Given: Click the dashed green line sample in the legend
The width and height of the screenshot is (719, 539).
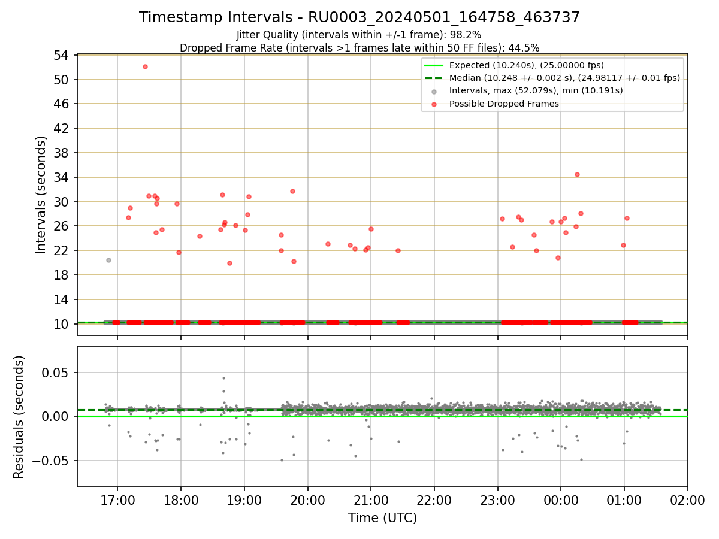Looking at the screenshot, I should pos(434,78).
